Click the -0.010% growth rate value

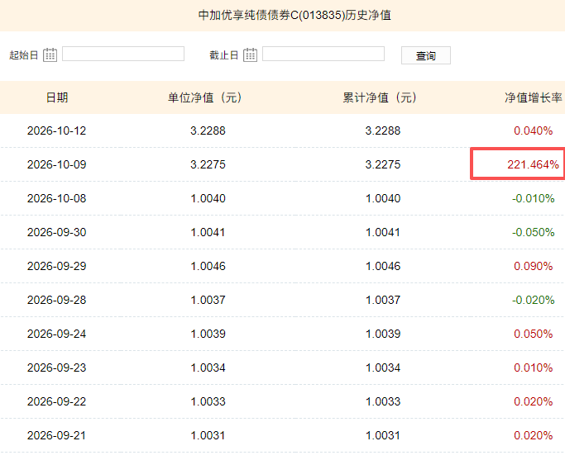point(534,198)
